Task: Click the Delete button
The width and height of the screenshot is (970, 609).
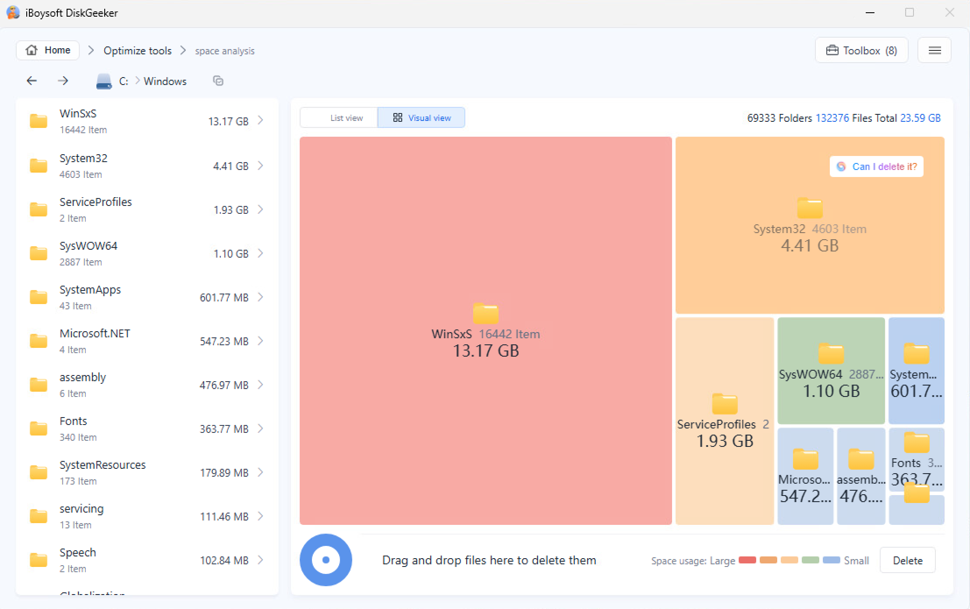Action: [x=907, y=560]
